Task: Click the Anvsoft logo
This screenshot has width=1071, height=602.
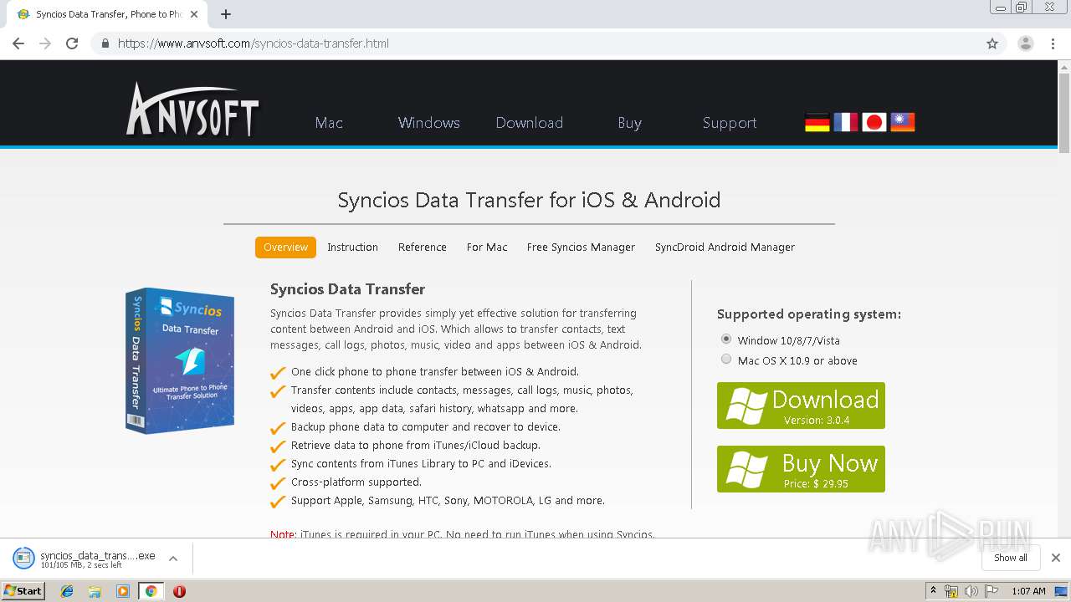Action: click(x=192, y=110)
